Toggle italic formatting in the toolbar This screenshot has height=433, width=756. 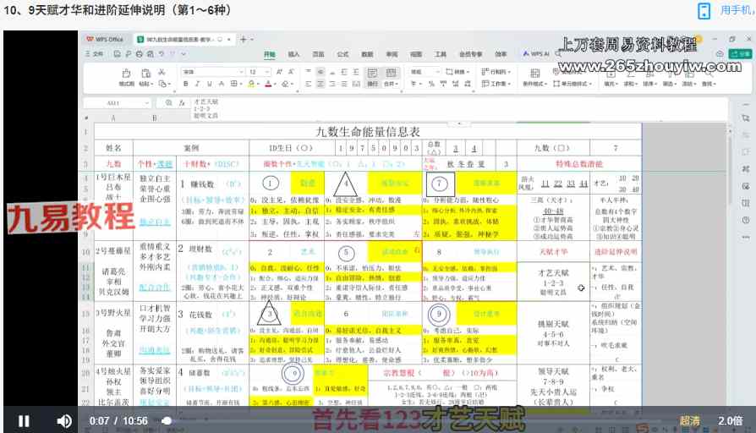click(x=196, y=85)
